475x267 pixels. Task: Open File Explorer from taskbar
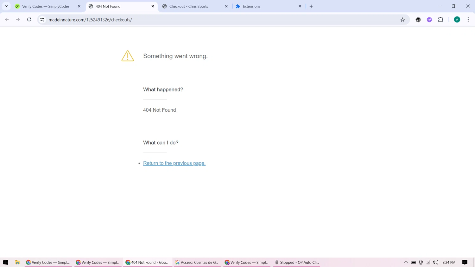tap(17, 262)
